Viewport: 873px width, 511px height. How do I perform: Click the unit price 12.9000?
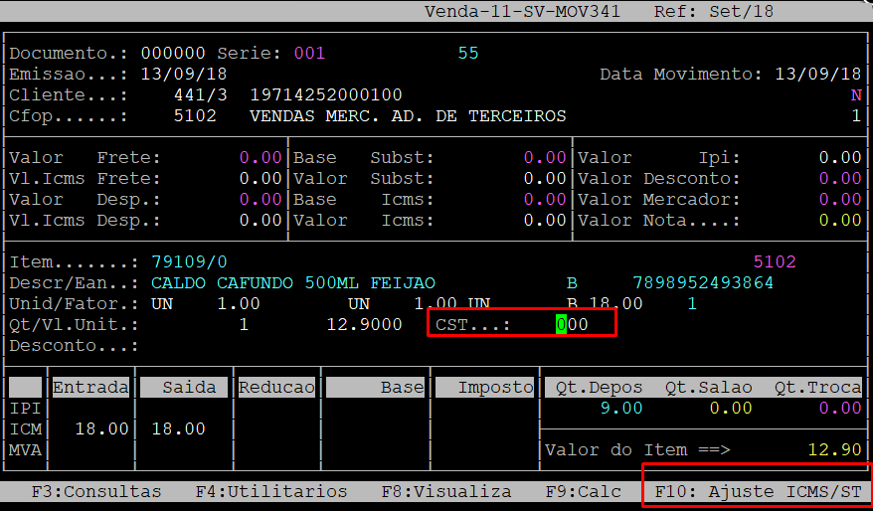(x=364, y=324)
